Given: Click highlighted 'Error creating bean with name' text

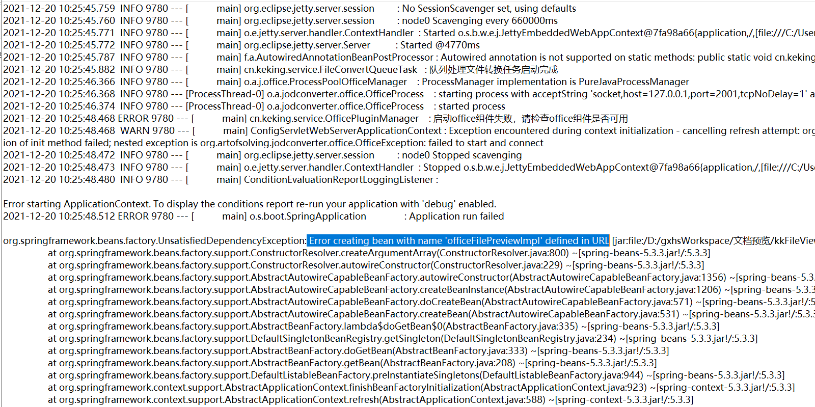Looking at the screenshot, I should point(458,240).
